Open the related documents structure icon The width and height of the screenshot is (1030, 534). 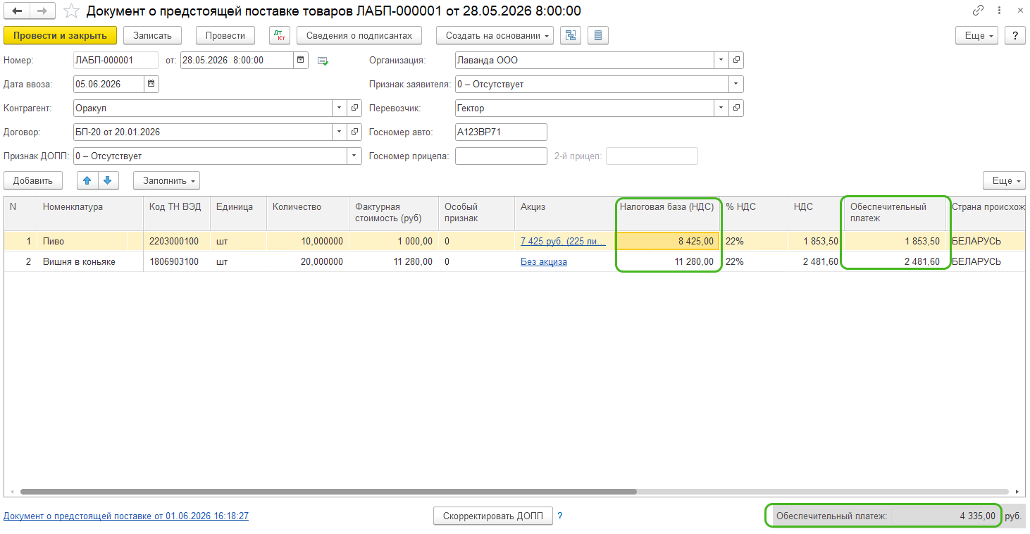pos(570,36)
